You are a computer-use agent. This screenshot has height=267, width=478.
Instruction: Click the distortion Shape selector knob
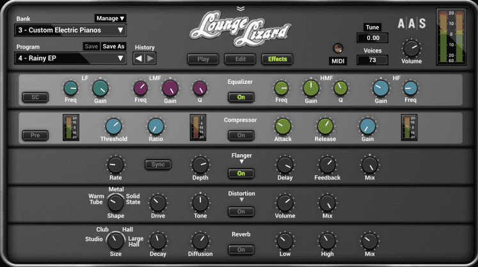point(116,203)
